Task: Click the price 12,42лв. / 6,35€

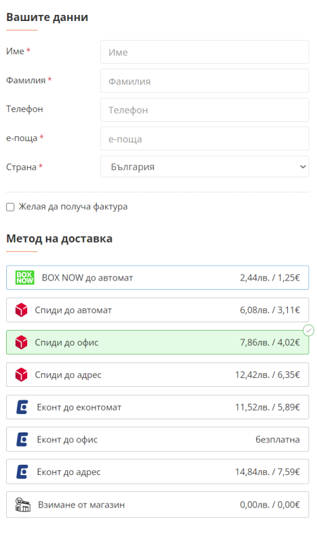Action: pyautogui.click(x=268, y=375)
